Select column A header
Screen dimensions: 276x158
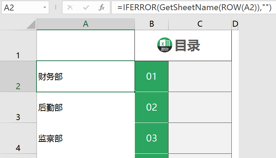(x=86, y=24)
